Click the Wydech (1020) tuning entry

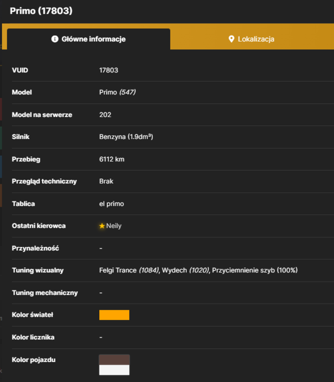click(x=186, y=270)
